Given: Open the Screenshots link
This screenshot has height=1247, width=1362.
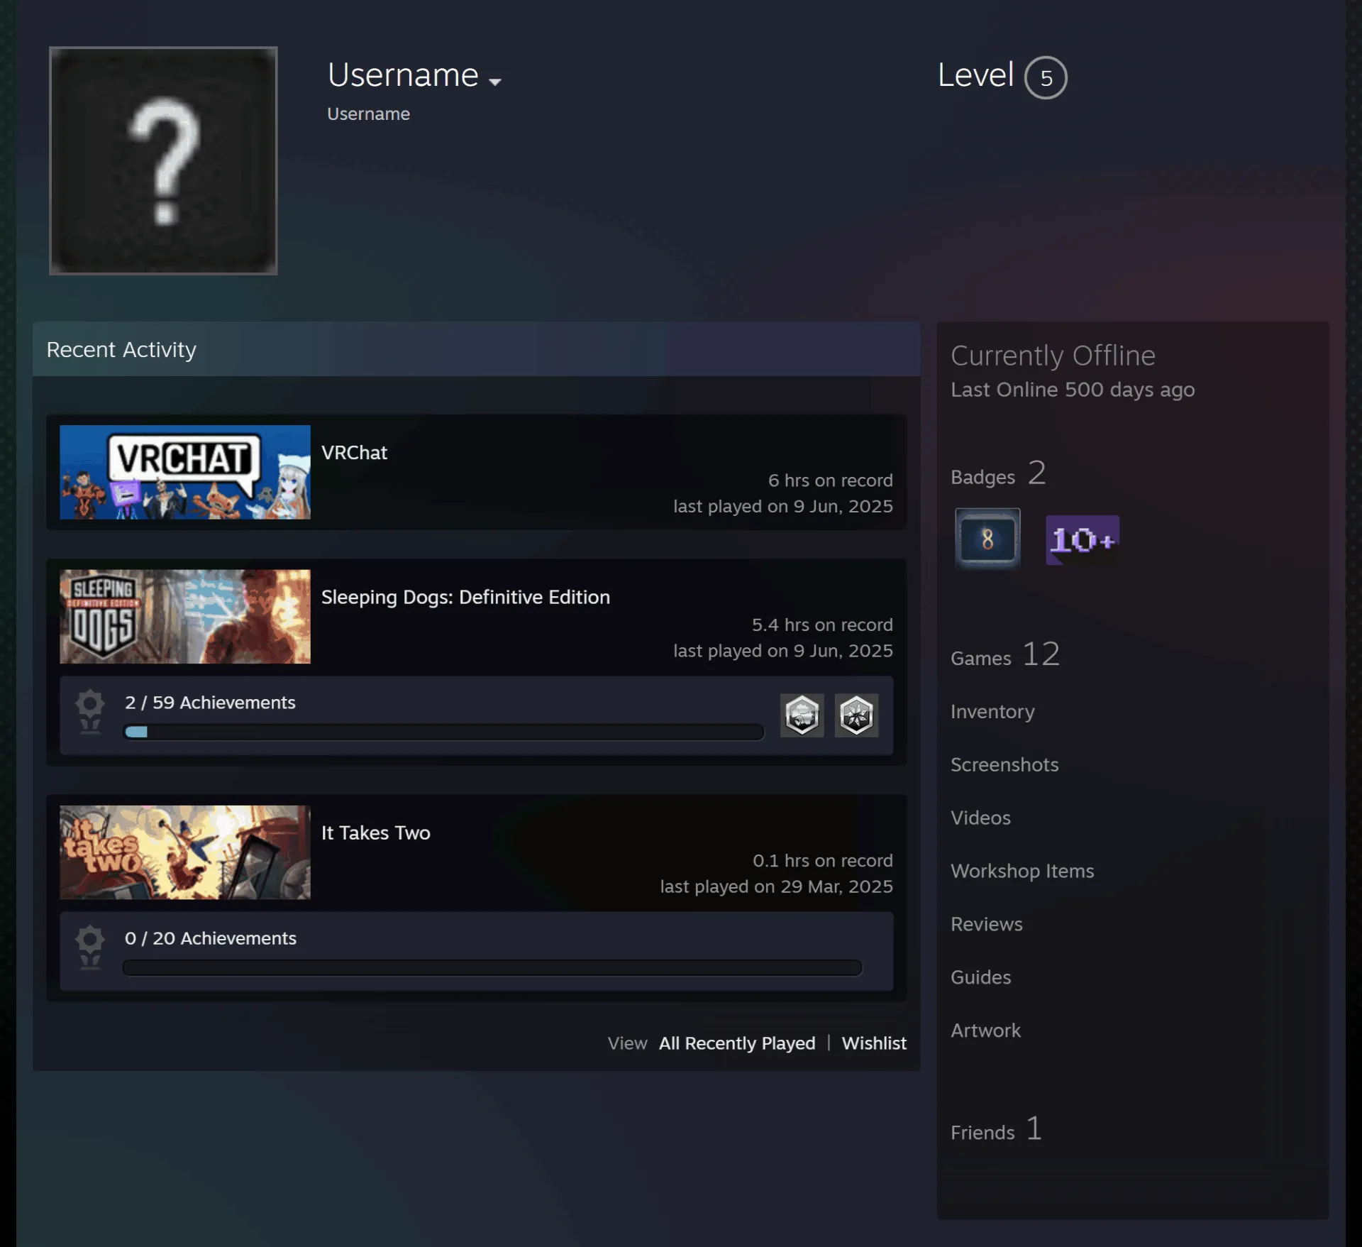Looking at the screenshot, I should [x=1004, y=764].
